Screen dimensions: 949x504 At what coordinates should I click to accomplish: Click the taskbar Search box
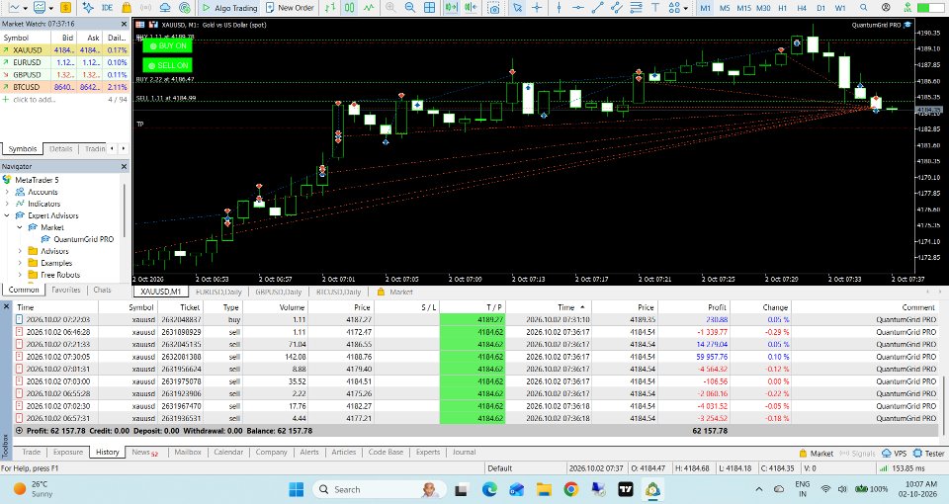pyautogui.click(x=379, y=489)
